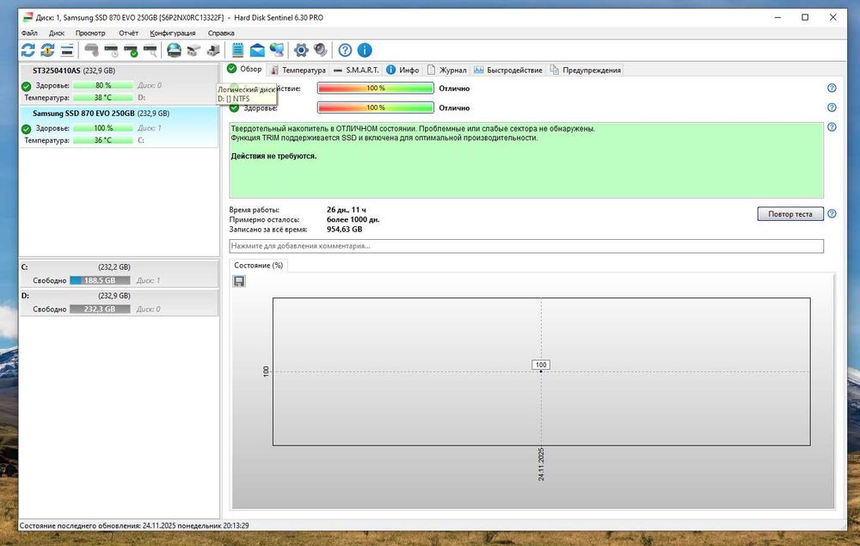The width and height of the screenshot is (860, 546).
Task: Click the 100 data point on graph
Action: (x=541, y=371)
